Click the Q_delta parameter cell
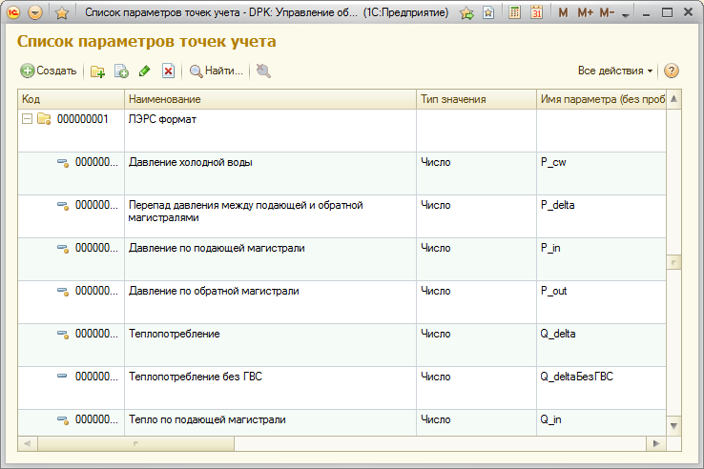Viewport: 704px width, 469px height. pyautogui.click(x=601, y=345)
